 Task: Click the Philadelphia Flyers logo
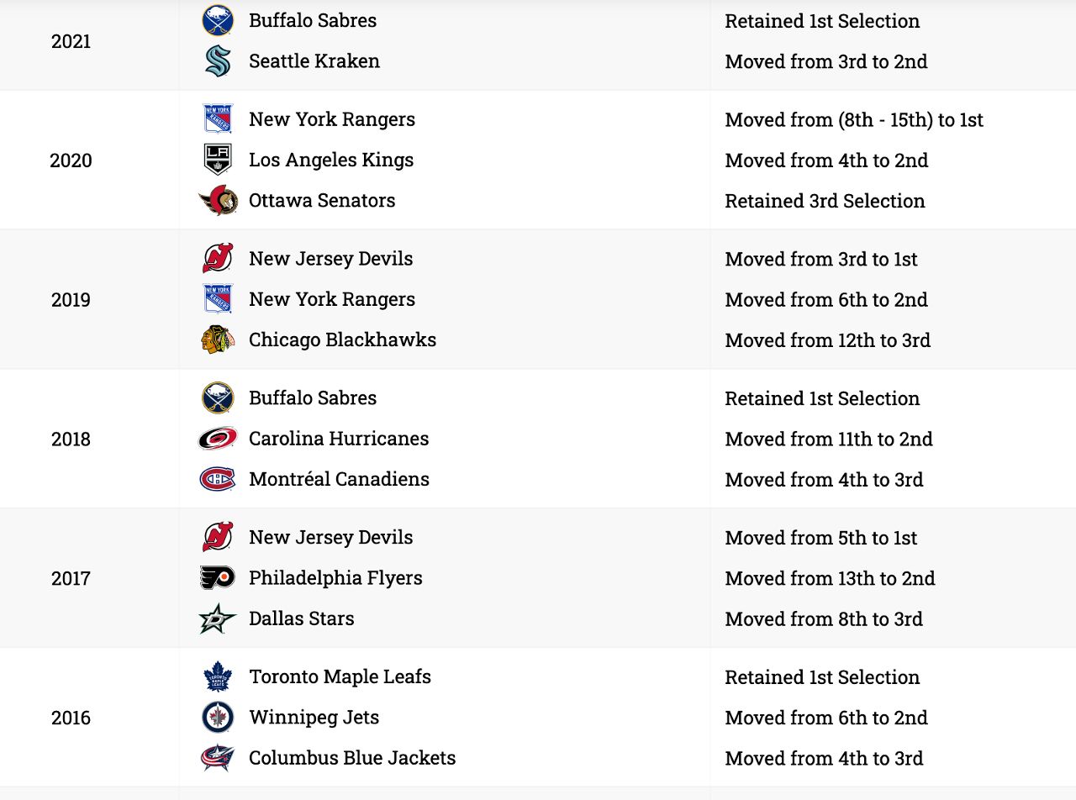point(218,578)
